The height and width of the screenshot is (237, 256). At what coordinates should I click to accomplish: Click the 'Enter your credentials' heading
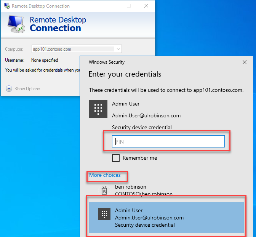pyautogui.click(x=125, y=74)
